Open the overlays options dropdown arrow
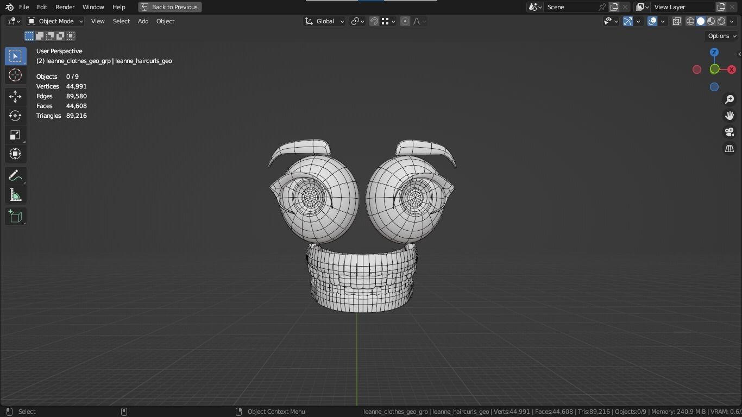This screenshot has height=417, width=742. pyautogui.click(x=663, y=21)
